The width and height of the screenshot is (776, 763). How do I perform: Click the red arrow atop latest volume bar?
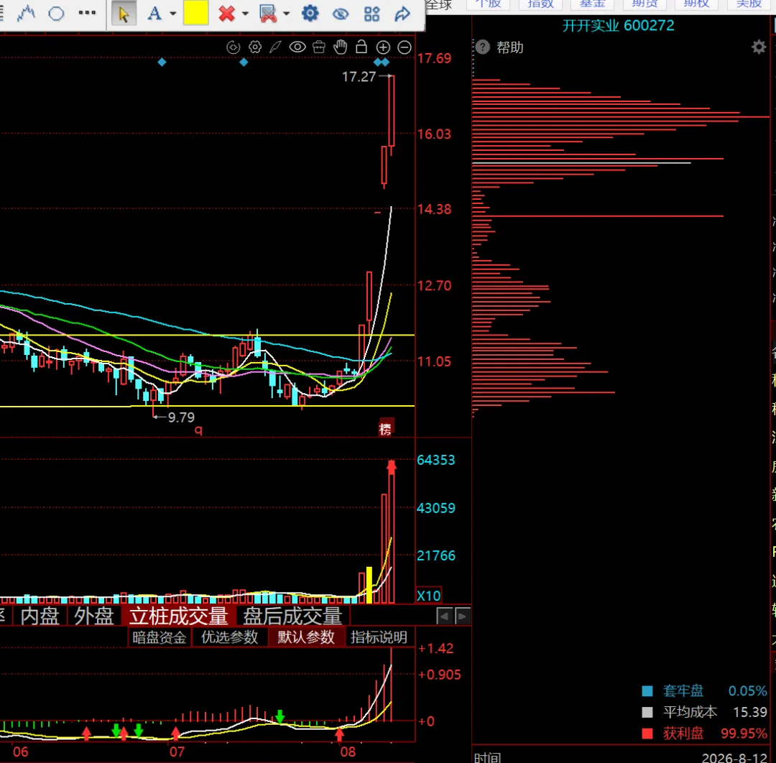click(392, 466)
